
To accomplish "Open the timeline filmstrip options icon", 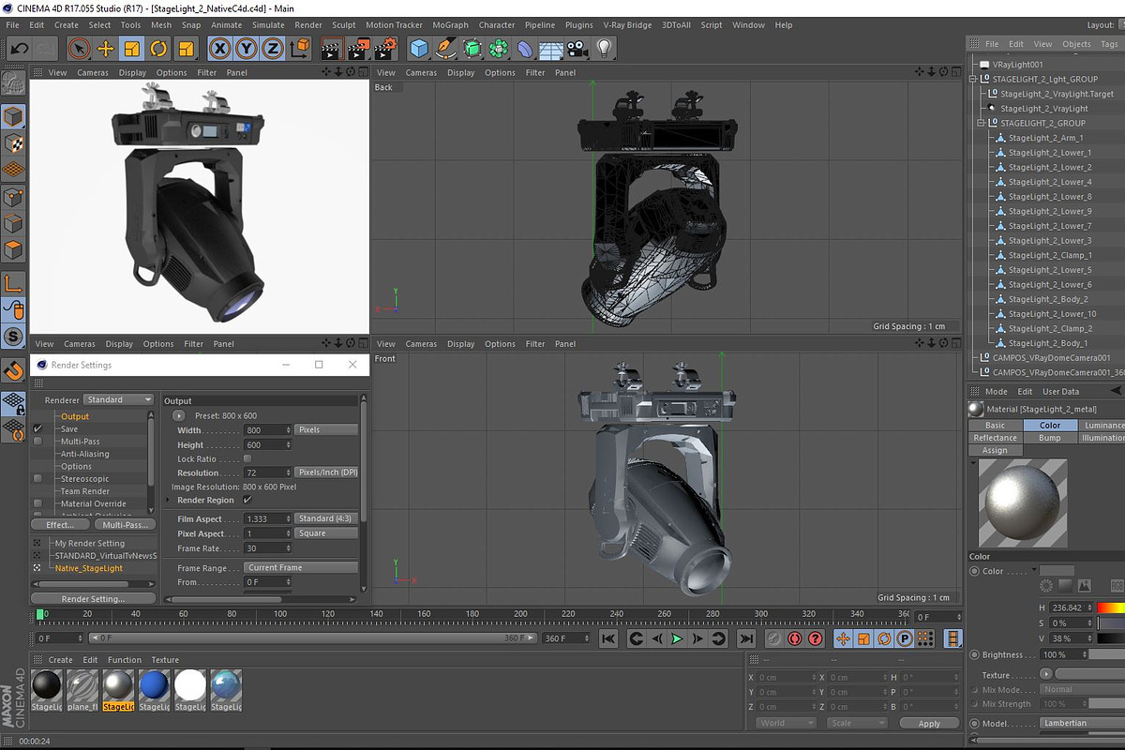I will [952, 638].
